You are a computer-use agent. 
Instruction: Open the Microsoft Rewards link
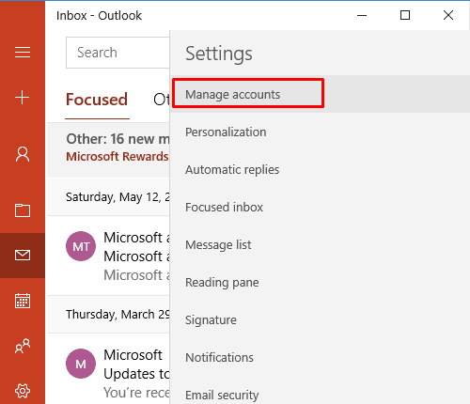point(117,156)
